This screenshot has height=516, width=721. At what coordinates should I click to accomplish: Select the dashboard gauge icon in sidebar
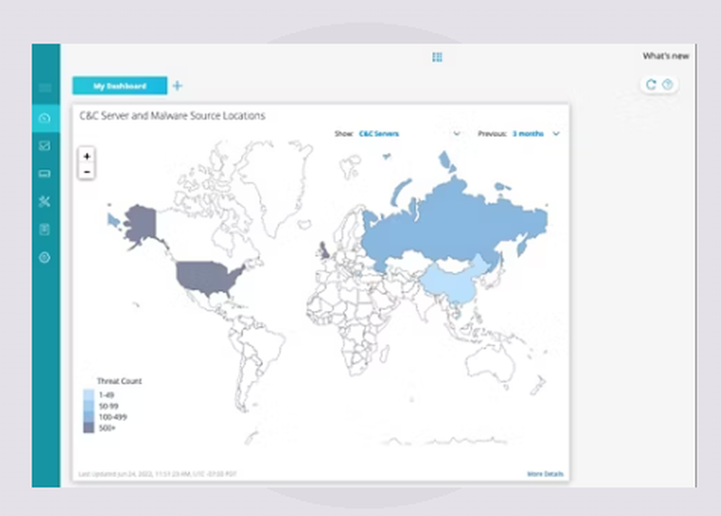tap(45, 118)
